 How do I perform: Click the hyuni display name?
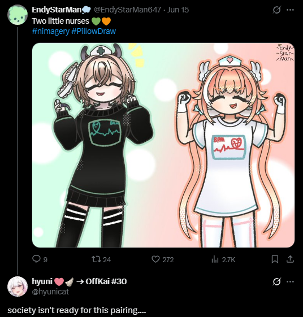[x=42, y=281]
